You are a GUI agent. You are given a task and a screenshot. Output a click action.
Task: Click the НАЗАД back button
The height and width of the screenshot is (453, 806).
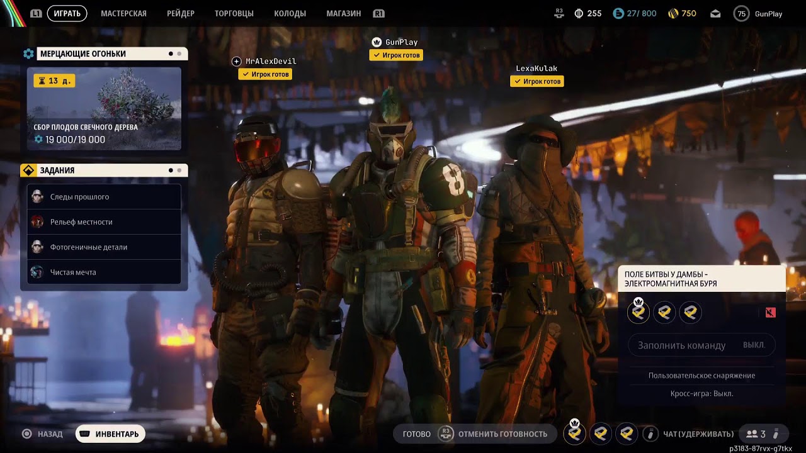[x=43, y=434]
